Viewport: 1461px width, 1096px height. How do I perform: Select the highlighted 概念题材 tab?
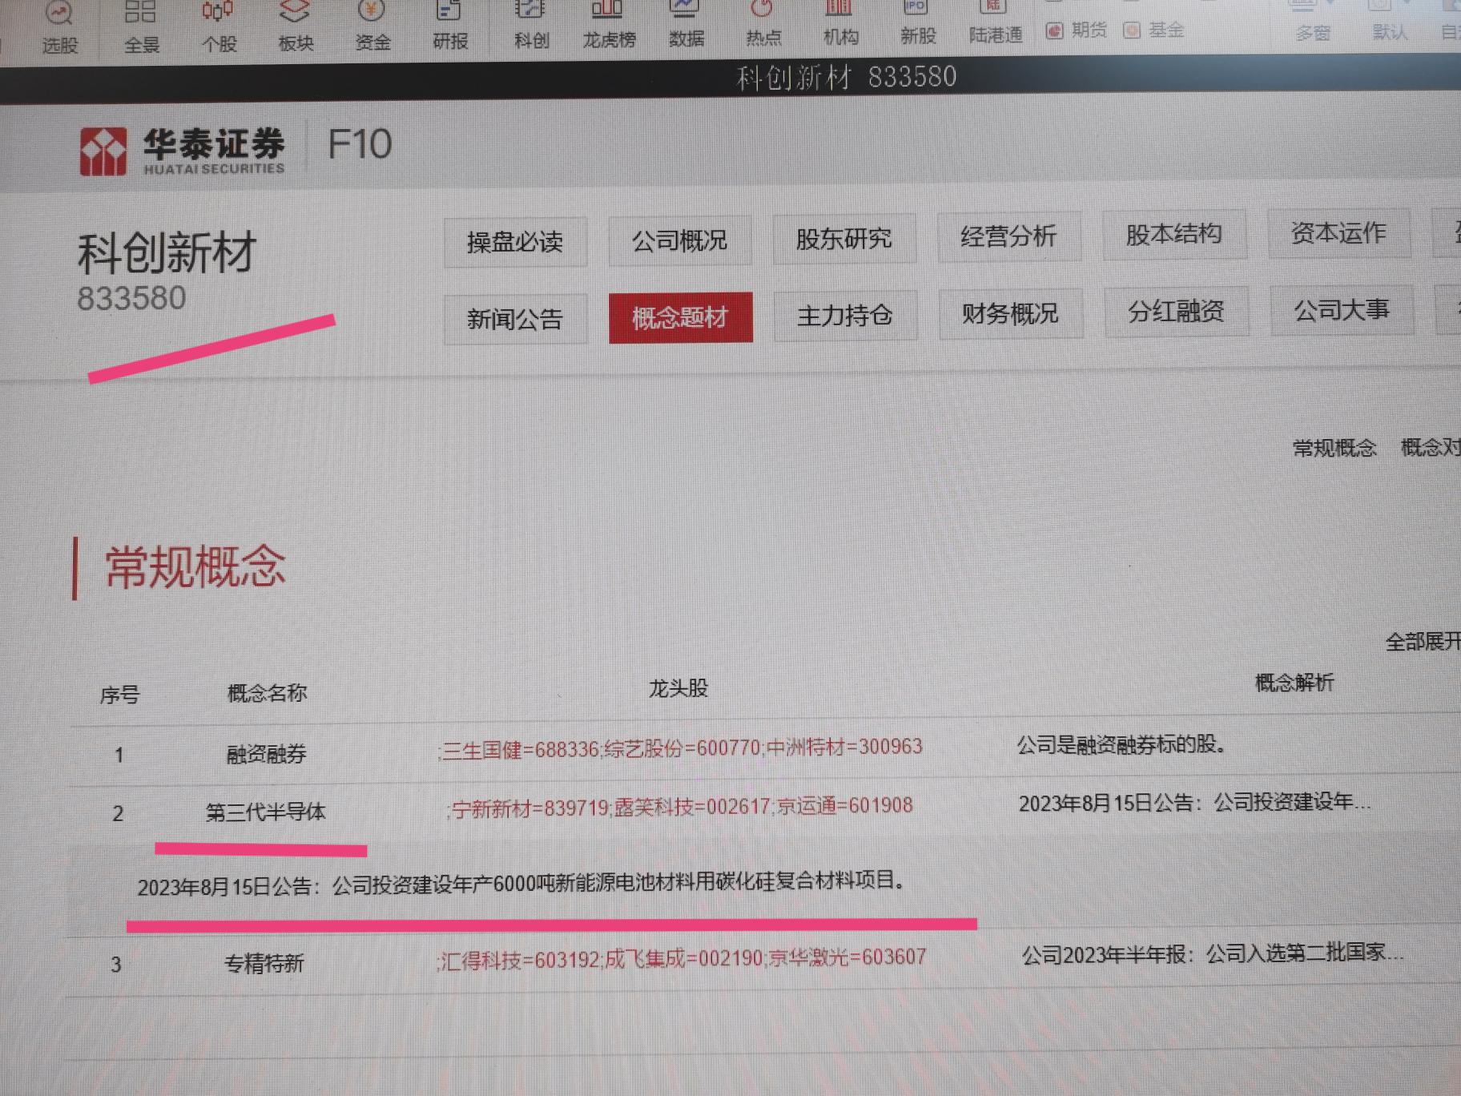click(x=681, y=317)
